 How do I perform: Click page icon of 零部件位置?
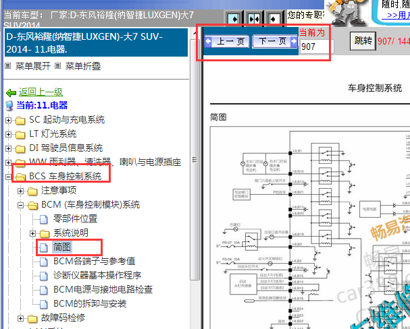(44, 219)
